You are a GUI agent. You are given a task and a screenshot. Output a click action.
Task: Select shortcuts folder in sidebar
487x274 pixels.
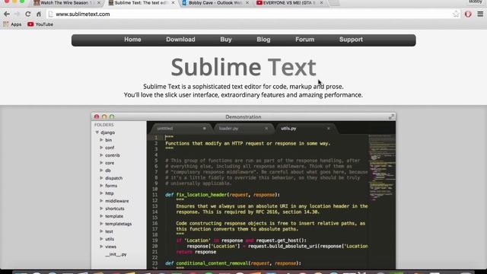115,209
